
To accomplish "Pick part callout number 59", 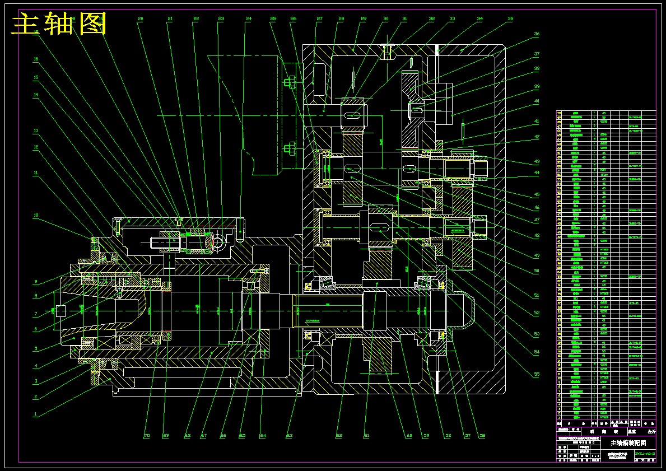I will (426, 436).
